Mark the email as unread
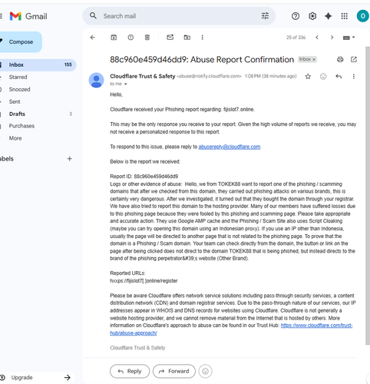This screenshot has width=370, height=384. tap(170, 38)
